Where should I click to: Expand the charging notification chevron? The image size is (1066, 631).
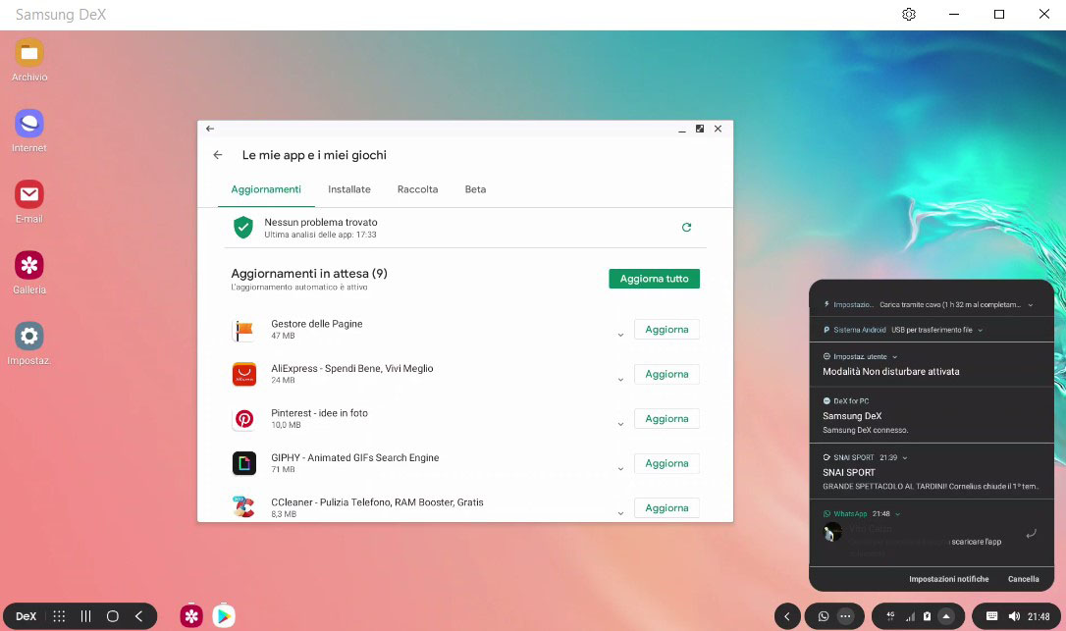(1031, 305)
